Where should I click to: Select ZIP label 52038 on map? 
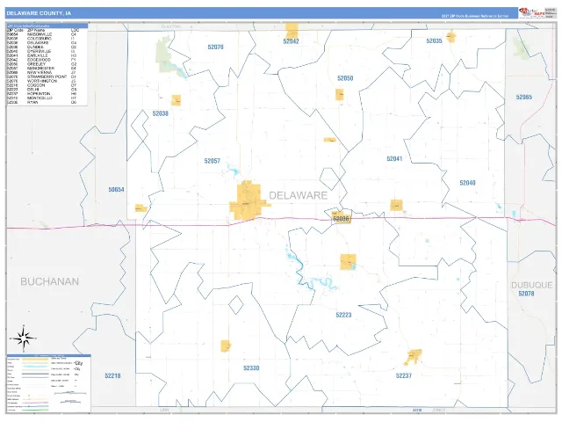pyautogui.click(x=160, y=113)
